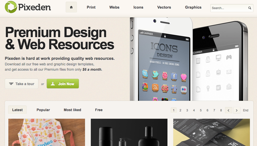The height and width of the screenshot is (146, 257).
Task: Open the Print menu
Action: click(91, 7)
